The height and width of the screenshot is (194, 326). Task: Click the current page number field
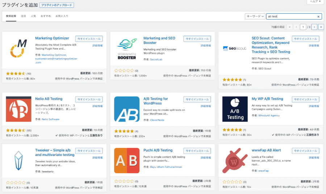click(x=303, y=27)
